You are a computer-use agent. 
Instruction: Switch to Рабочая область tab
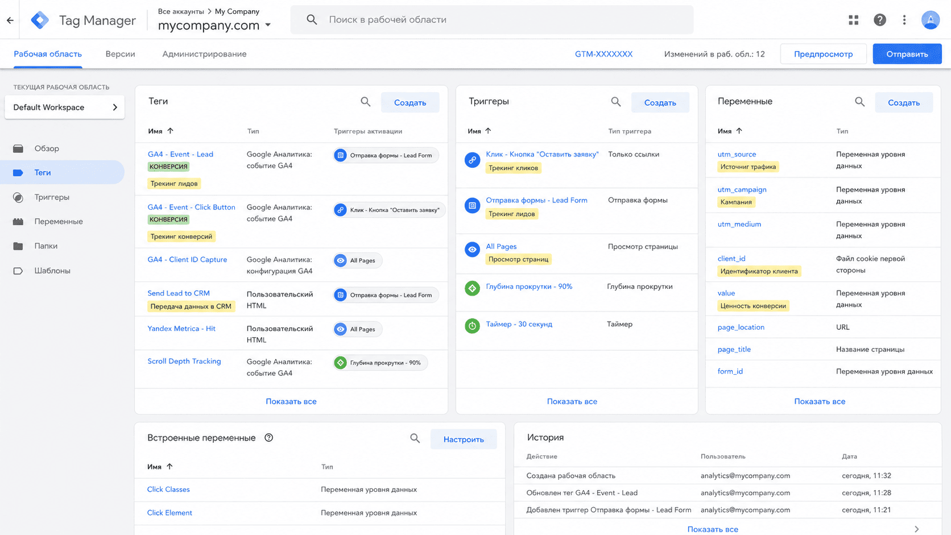(48, 54)
